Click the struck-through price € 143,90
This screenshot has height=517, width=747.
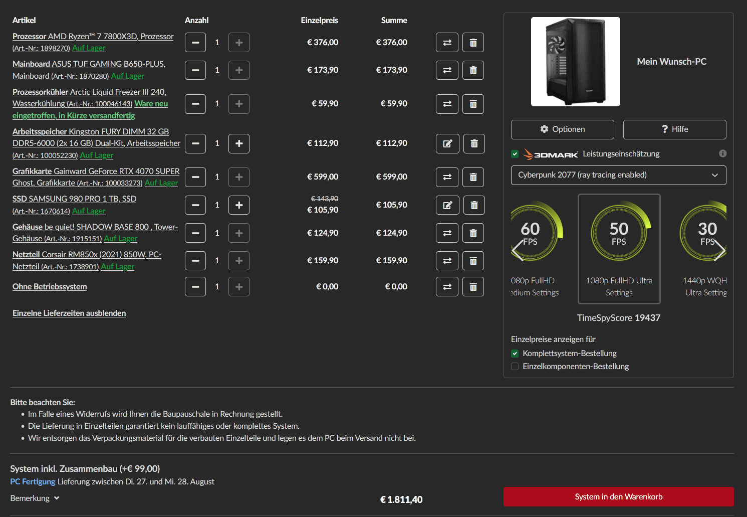coord(325,199)
